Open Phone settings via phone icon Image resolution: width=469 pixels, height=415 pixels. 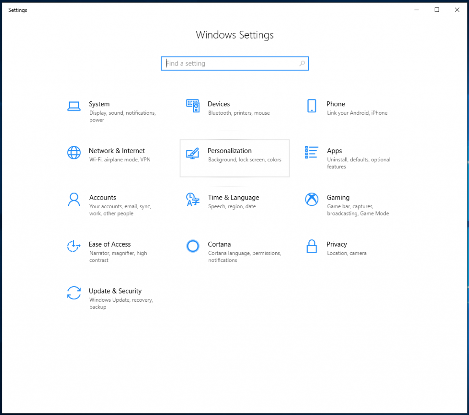pyautogui.click(x=312, y=106)
